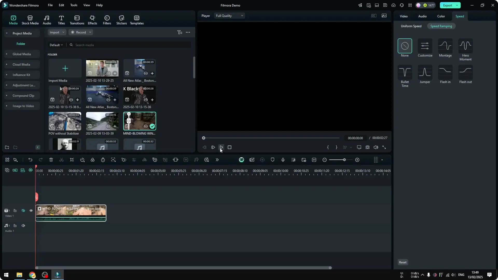498x280 pixels.
Task: Open the Effects panel
Action: point(92,20)
